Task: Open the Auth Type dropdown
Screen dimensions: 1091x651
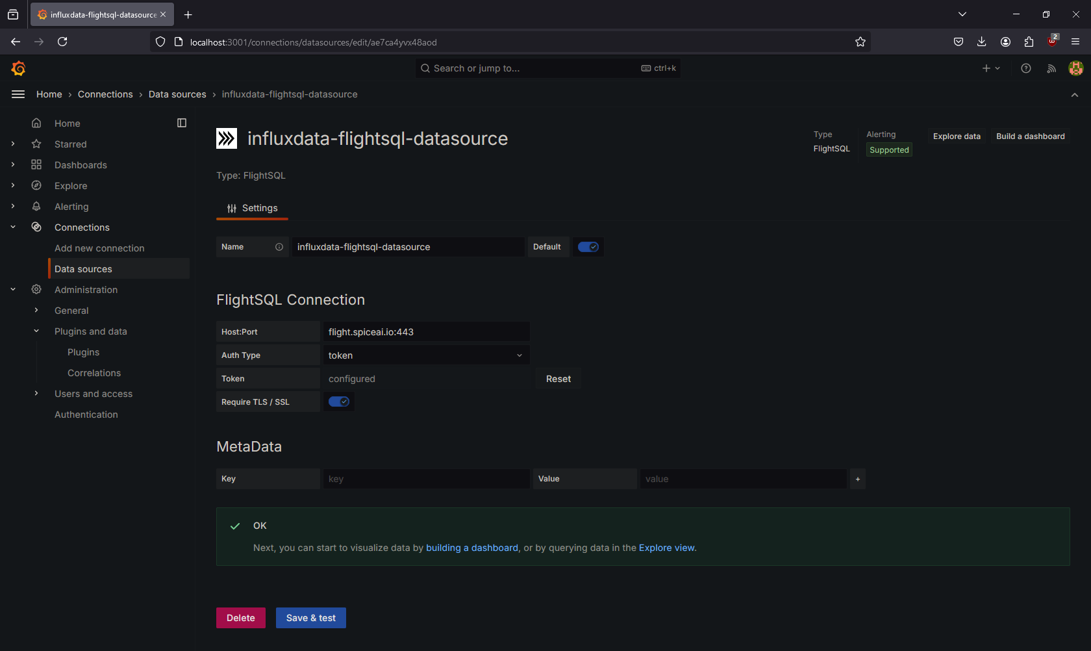Action: point(426,355)
